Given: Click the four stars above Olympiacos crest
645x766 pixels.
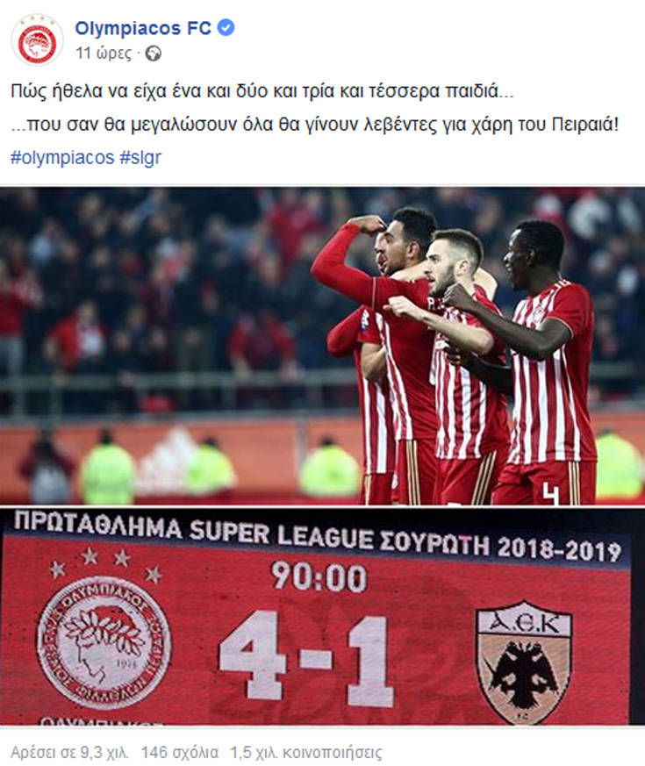Looking at the screenshot, I should pyautogui.click(x=105, y=565).
